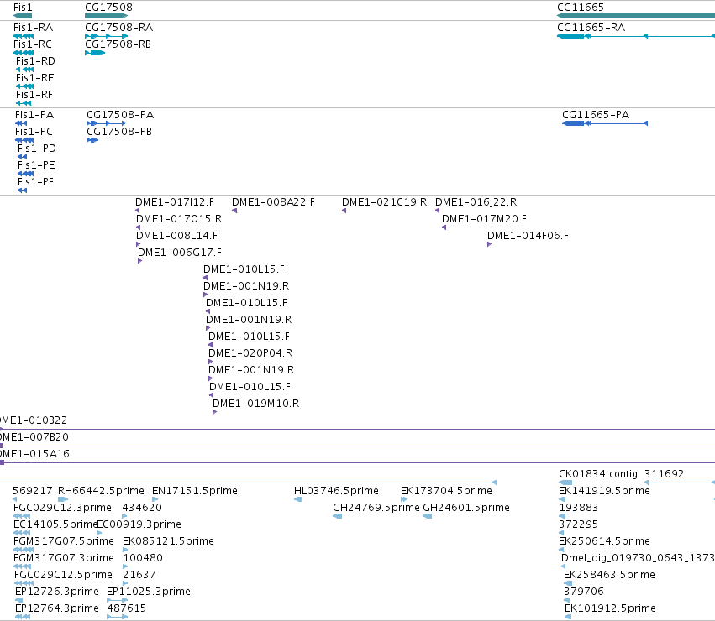Open EST 193883 label
The height and width of the screenshot is (621, 715).
(x=578, y=508)
